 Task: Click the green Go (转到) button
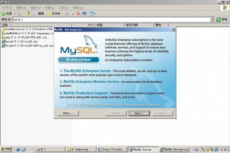click(222, 19)
